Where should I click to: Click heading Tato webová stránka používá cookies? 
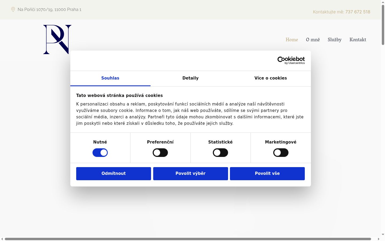click(x=120, y=96)
